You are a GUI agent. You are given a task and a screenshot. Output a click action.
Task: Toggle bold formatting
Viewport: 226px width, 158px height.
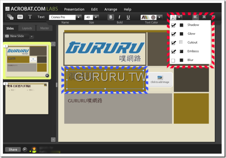111,17
